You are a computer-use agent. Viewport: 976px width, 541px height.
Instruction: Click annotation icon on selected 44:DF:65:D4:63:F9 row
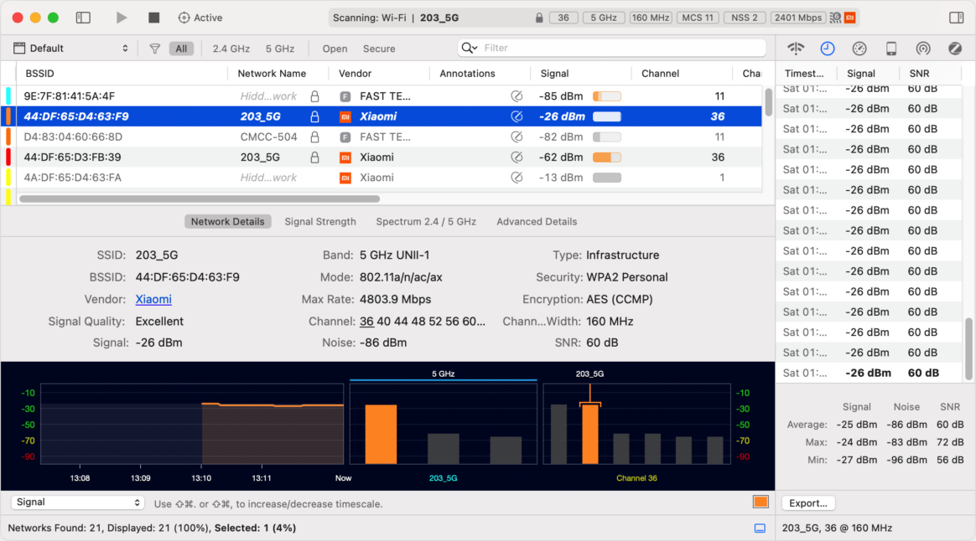pyautogui.click(x=517, y=116)
